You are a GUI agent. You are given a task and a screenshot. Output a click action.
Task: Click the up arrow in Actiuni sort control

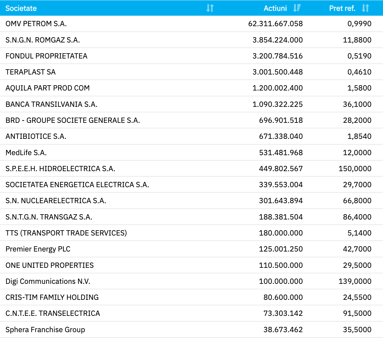pyautogui.click(x=299, y=8)
